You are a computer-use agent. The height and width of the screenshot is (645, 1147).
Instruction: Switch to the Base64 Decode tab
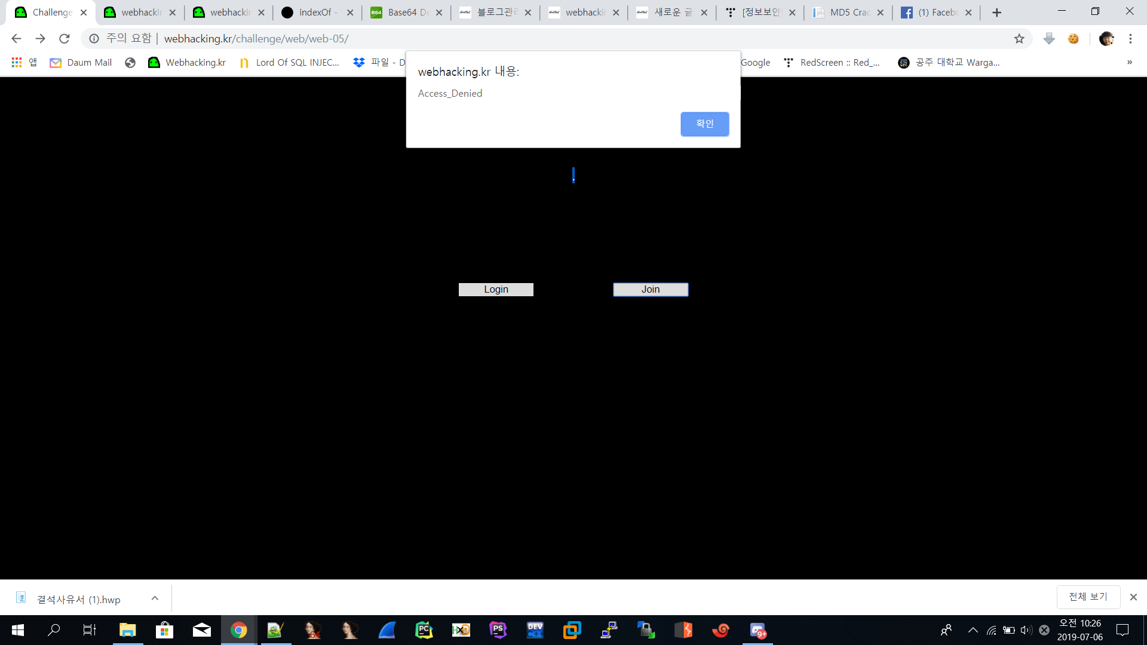(400, 13)
